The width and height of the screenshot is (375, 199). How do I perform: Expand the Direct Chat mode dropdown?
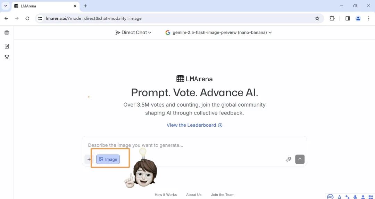134,33
